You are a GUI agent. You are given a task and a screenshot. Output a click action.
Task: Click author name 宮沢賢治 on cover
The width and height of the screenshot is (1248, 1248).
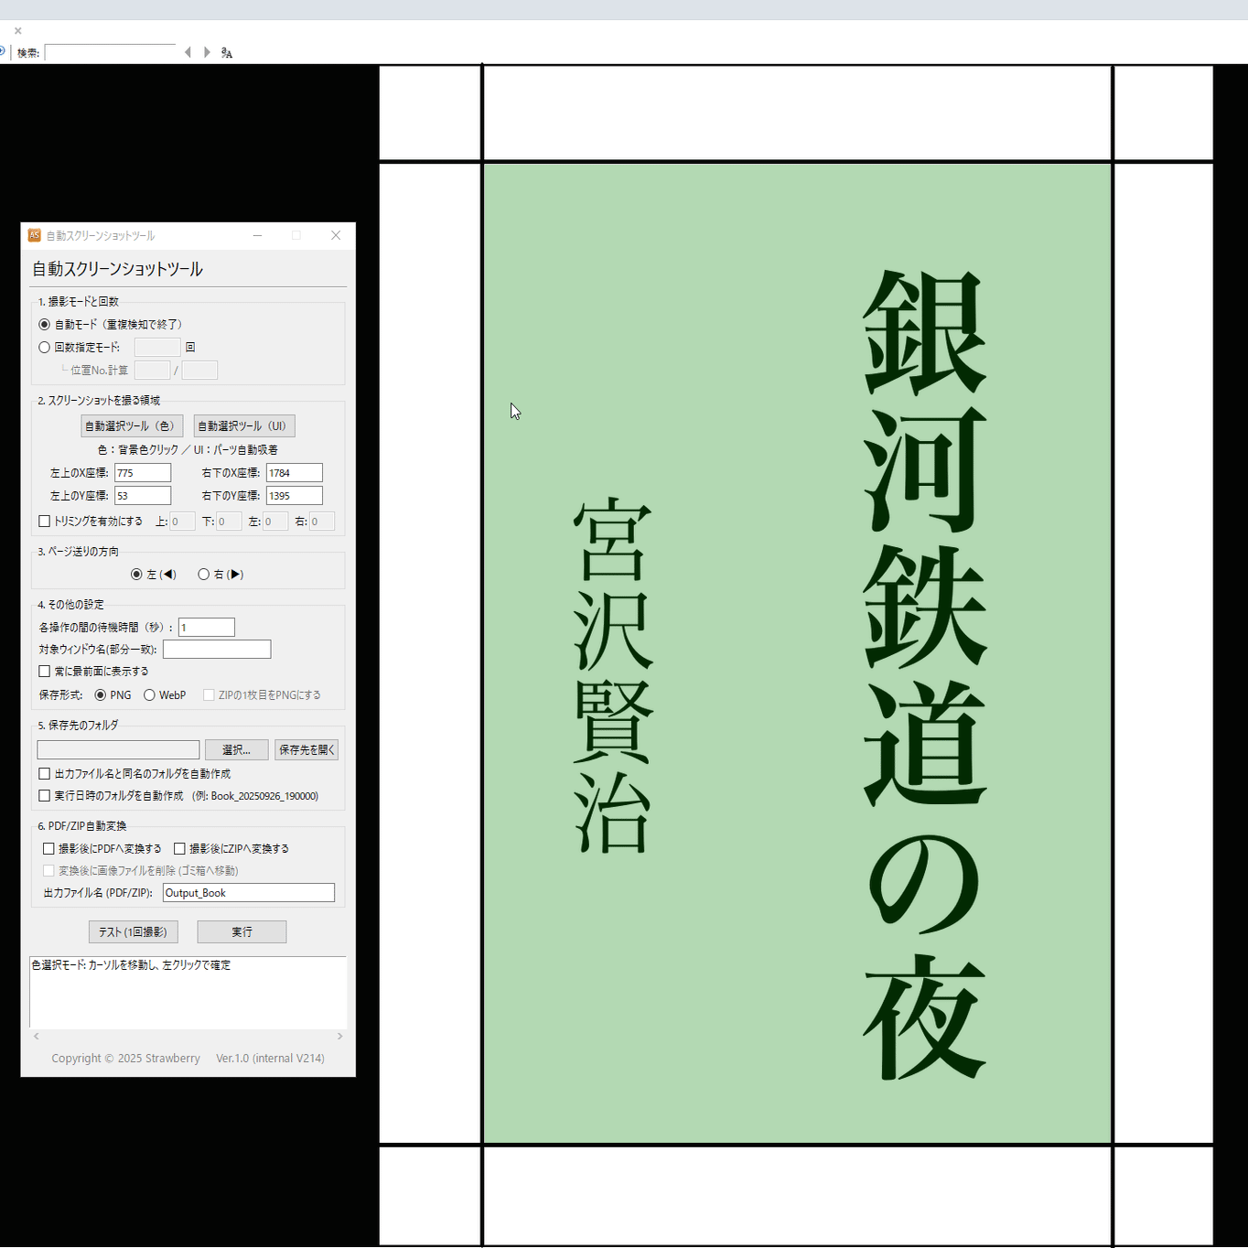pyautogui.click(x=613, y=675)
